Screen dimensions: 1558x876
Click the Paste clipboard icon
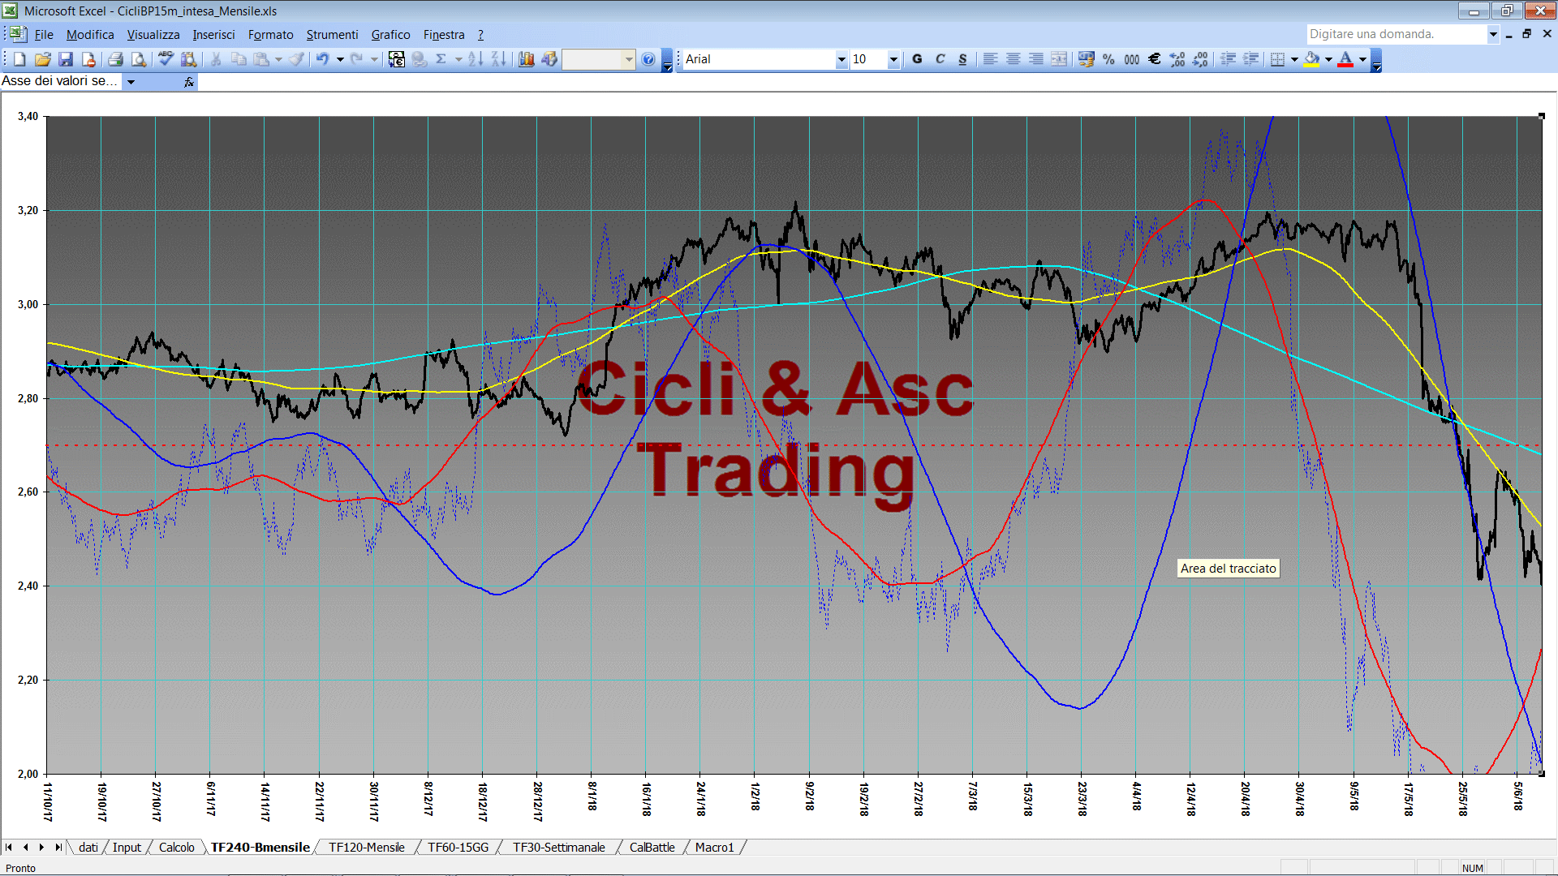261,59
